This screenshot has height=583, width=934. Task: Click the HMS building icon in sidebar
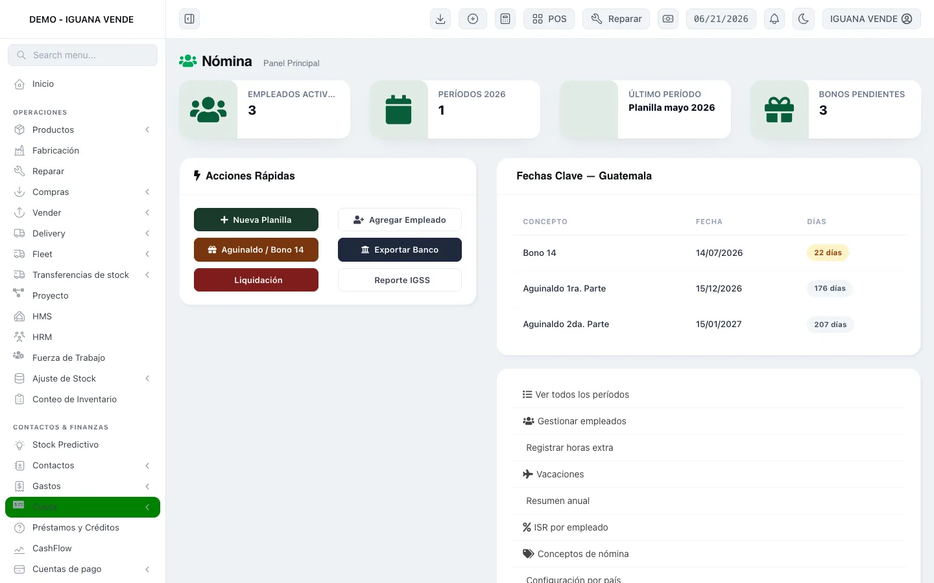coord(19,316)
